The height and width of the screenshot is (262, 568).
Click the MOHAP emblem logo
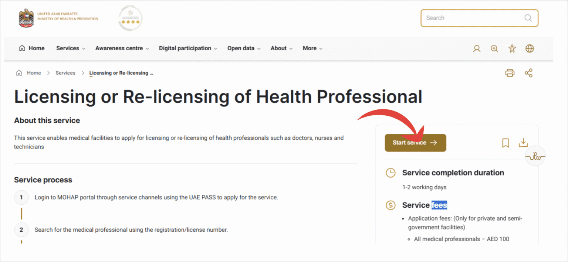point(25,17)
